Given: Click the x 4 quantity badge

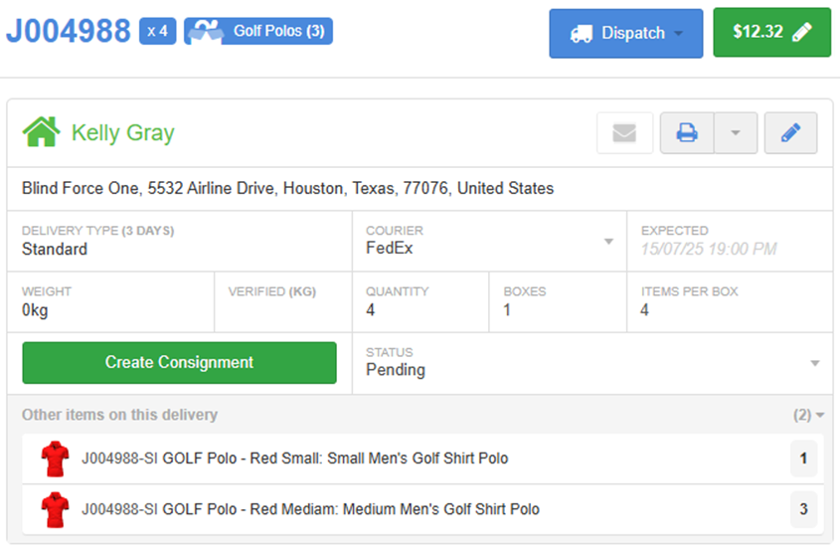Looking at the screenshot, I should click(x=157, y=31).
